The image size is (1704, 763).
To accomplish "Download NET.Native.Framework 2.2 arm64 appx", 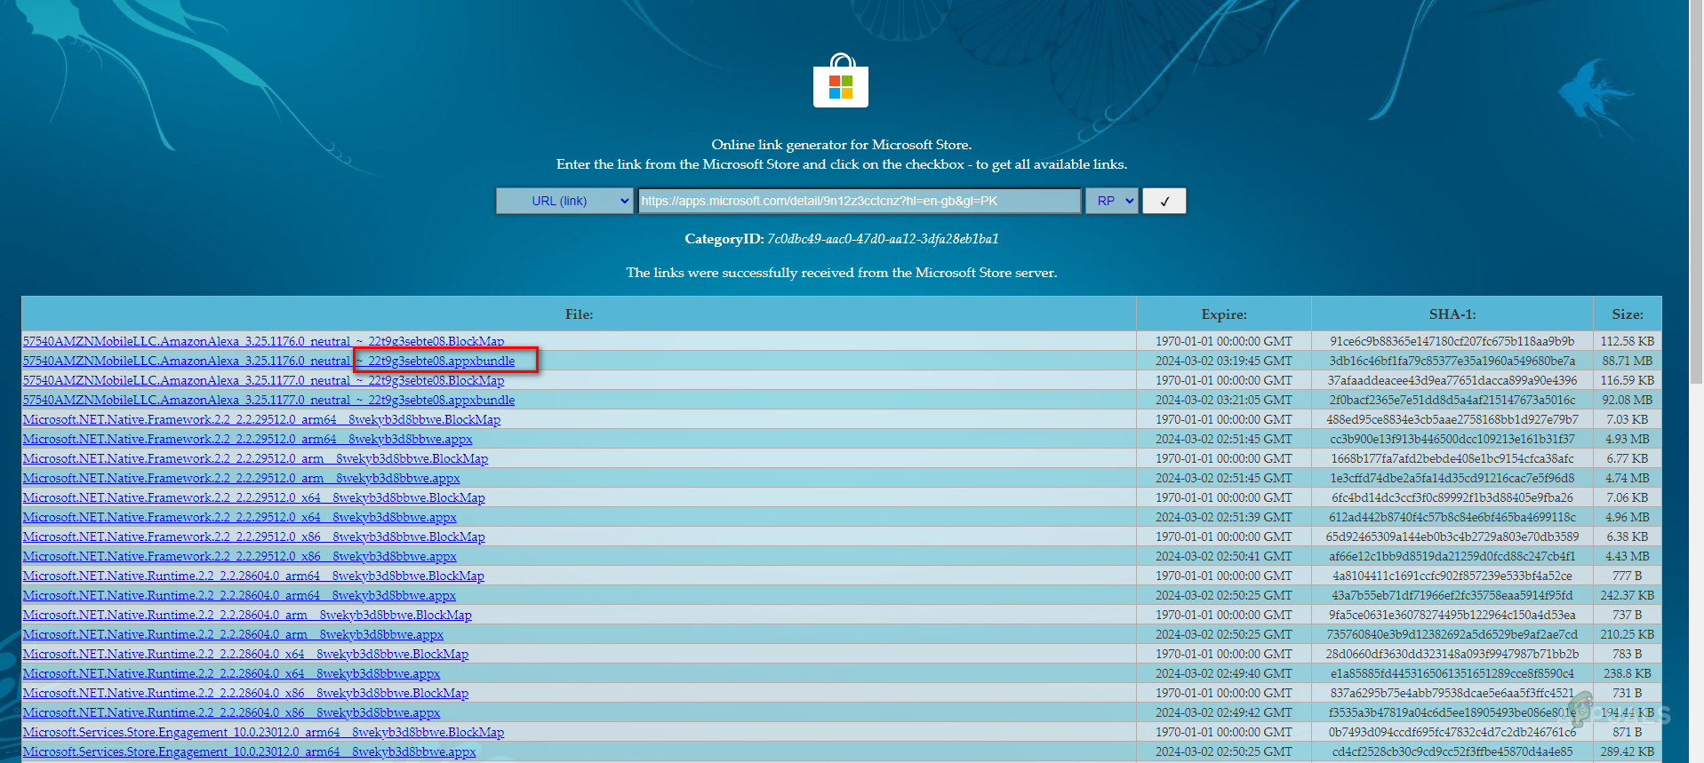I will [x=247, y=439].
